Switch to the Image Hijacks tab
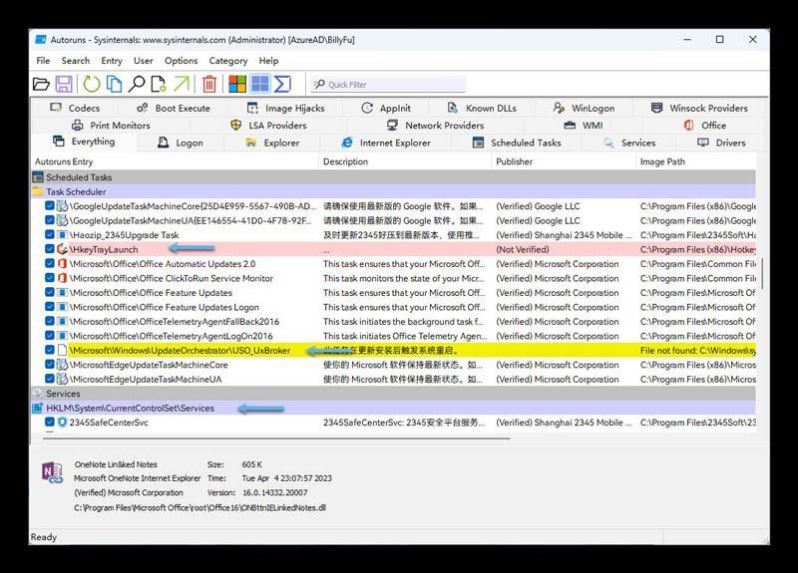 point(286,108)
